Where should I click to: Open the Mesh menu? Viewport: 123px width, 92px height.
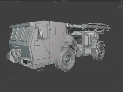10,1
